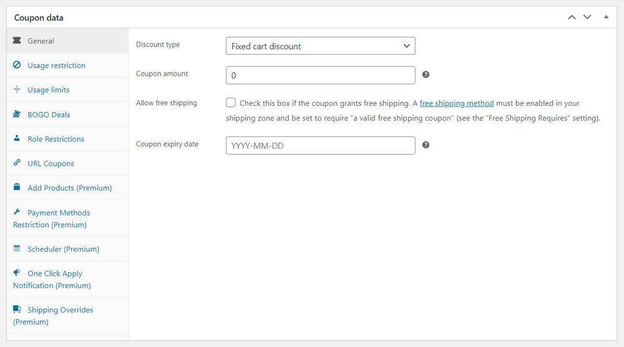Click the Coupon amount input field
Image resolution: width=624 pixels, height=347 pixels.
tap(320, 75)
